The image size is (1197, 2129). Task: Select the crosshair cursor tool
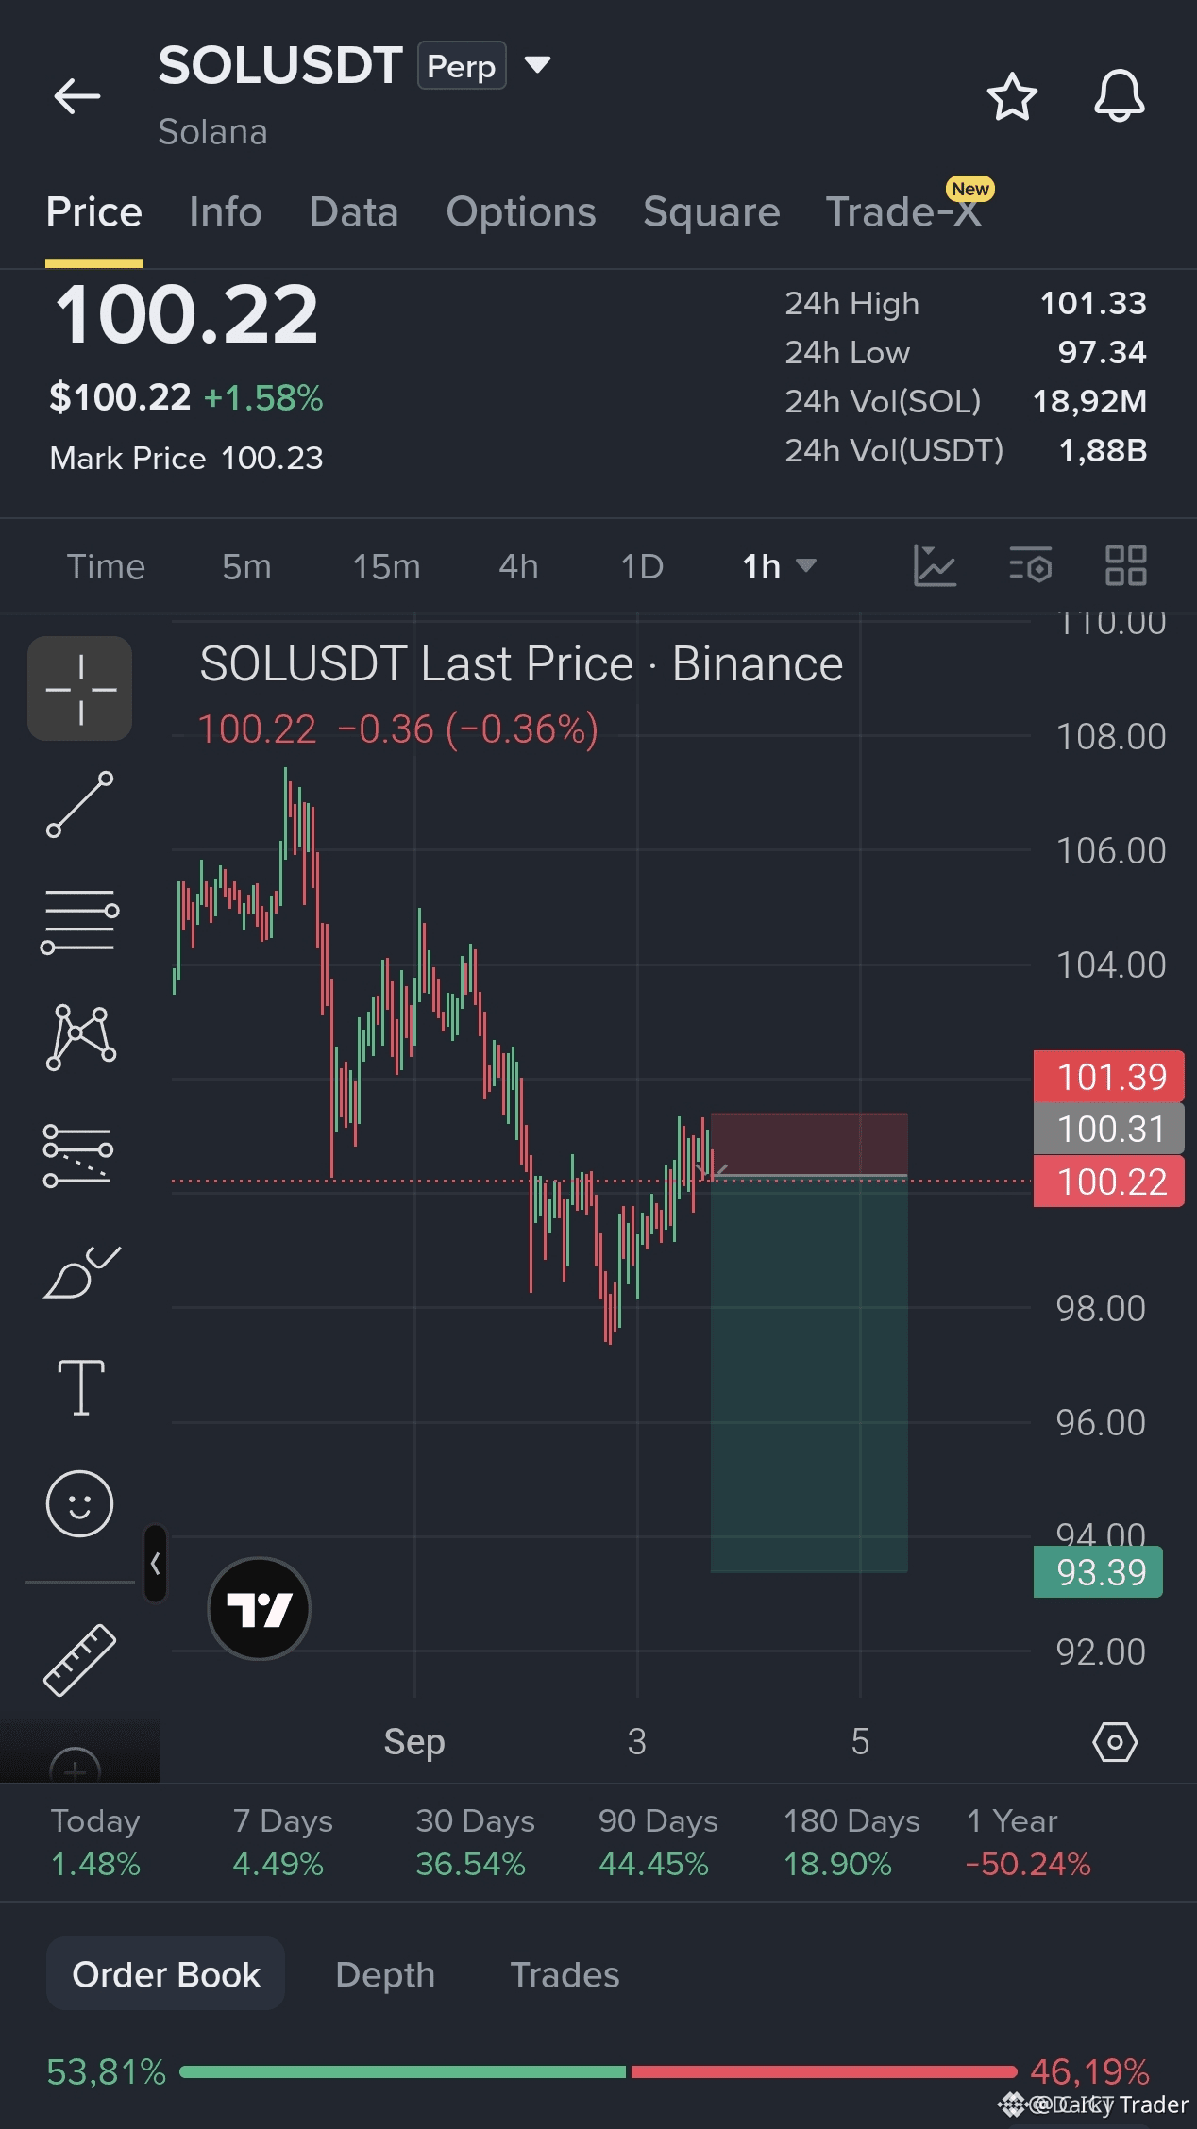tap(80, 689)
